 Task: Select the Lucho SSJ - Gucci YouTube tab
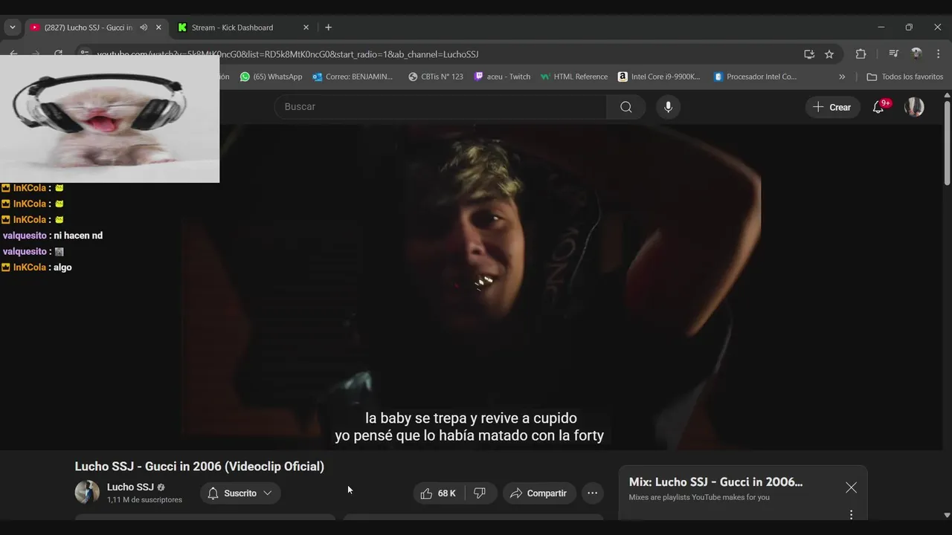pyautogui.click(x=88, y=27)
